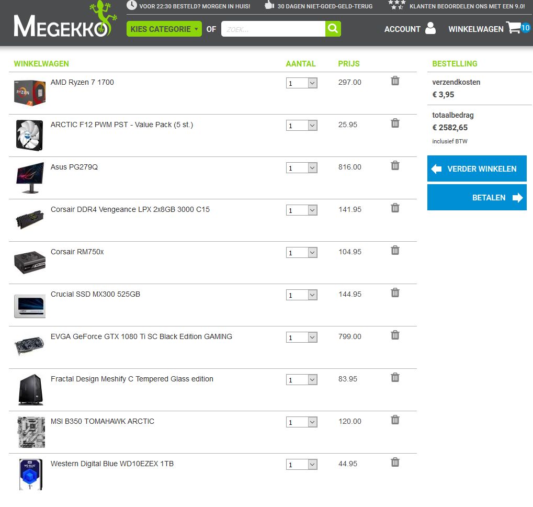Trash the Asus PG279Q item

(x=395, y=166)
